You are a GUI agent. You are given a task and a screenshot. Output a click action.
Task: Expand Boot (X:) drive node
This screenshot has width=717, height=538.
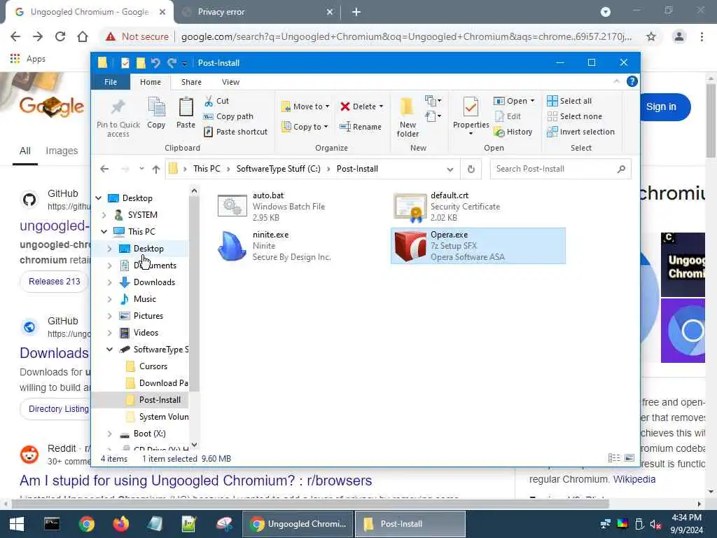(110, 434)
